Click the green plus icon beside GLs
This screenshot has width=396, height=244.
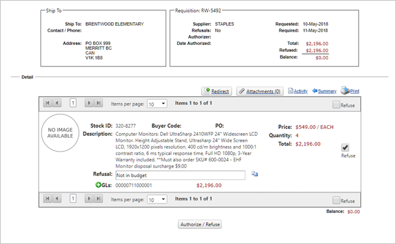pyautogui.click(x=98, y=185)
